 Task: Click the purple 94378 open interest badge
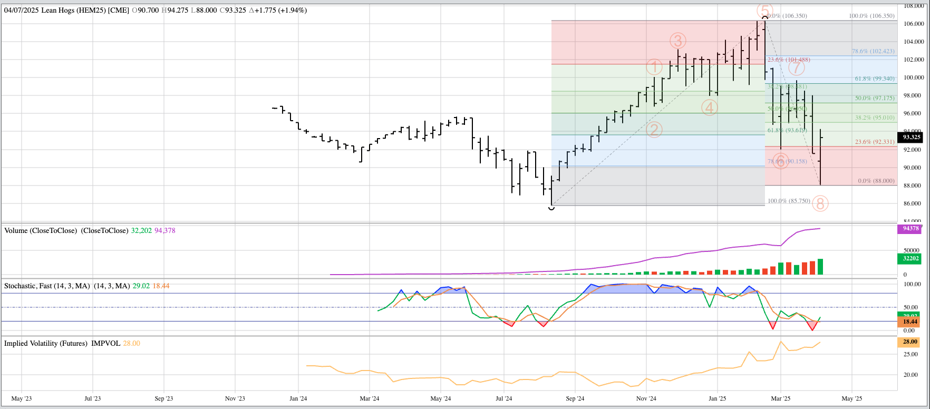click(910, 229)
